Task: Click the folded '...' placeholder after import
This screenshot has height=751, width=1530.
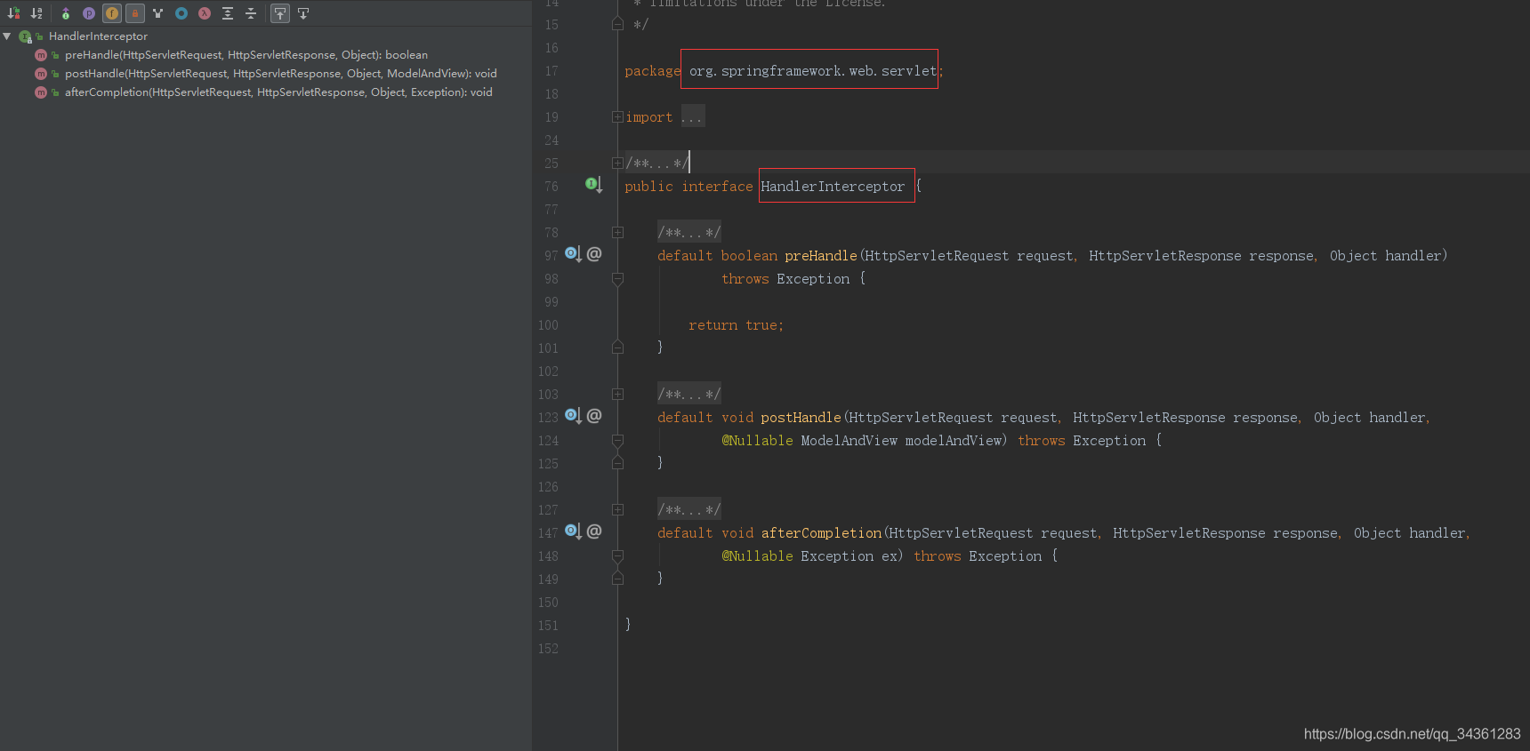Action: (x=692, y=116)
